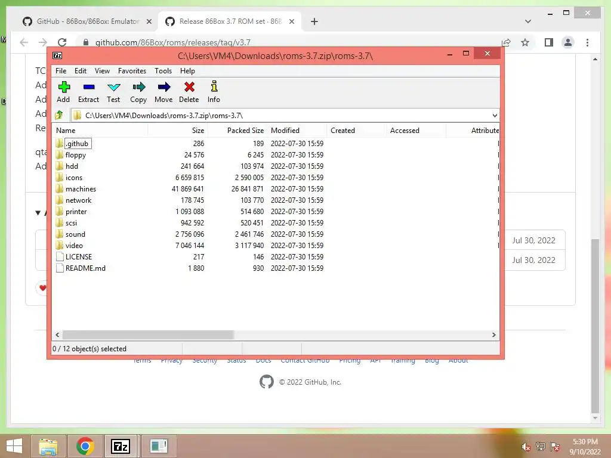This screenshot has height=458, width=611.
Task: Click the Move toolbar icon
Action: (163, 87)
